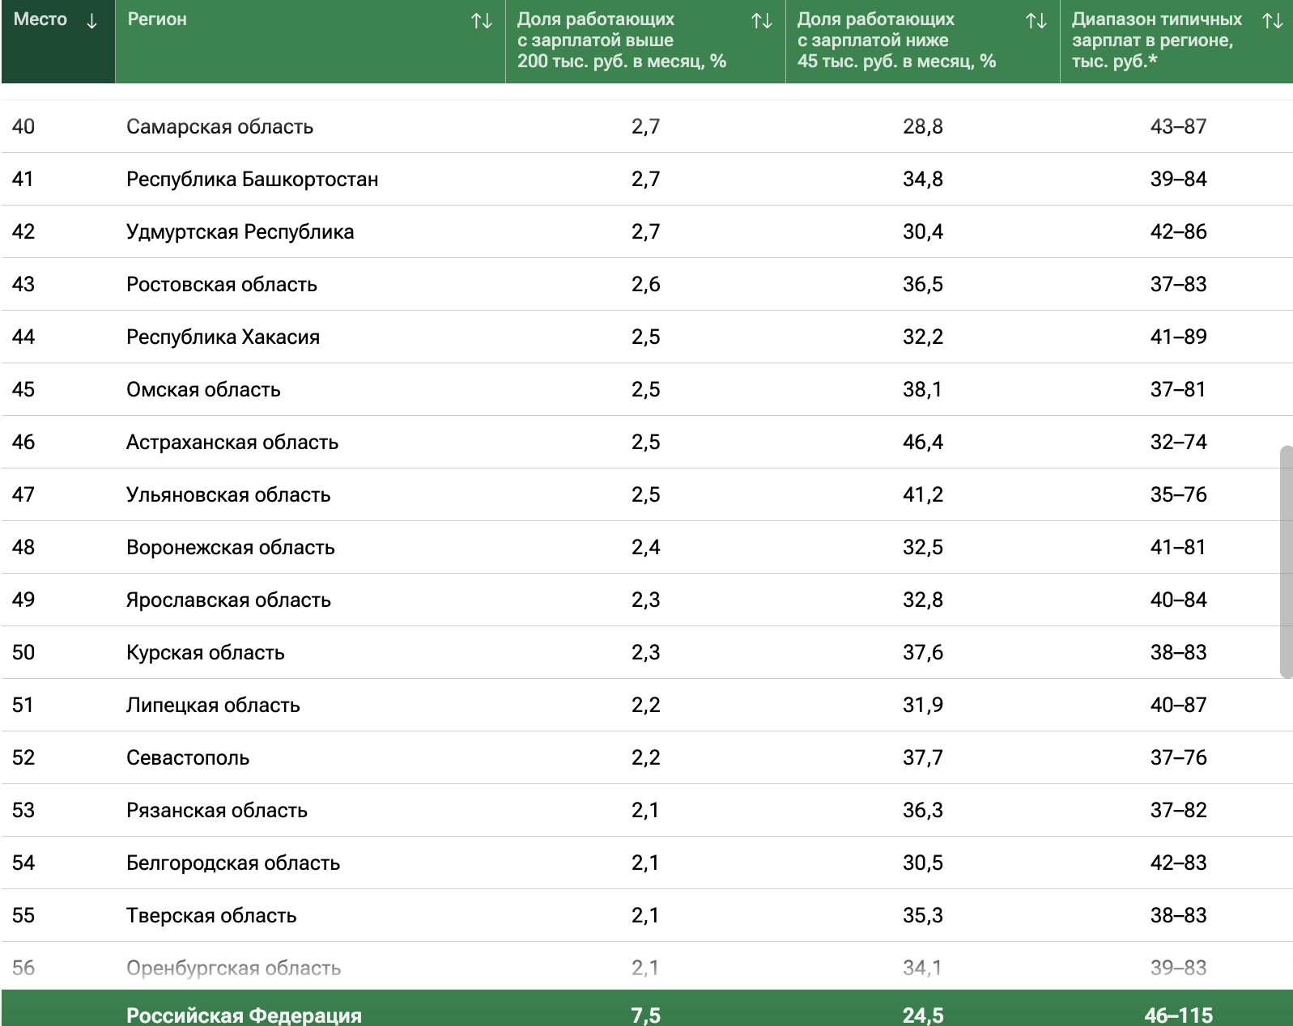Click on Республика Башкортостан in the table
The width and height of the screenshot is (1293, 1026).
click(252, 180)
